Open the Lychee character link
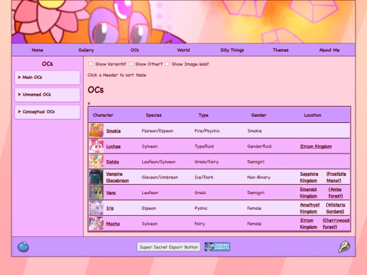This screenshot has width=367, height=275. point(113,147)
